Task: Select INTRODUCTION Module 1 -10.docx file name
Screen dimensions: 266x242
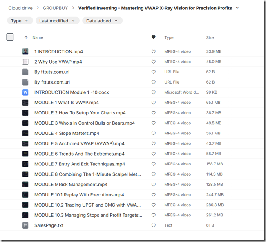Action: 72,92
